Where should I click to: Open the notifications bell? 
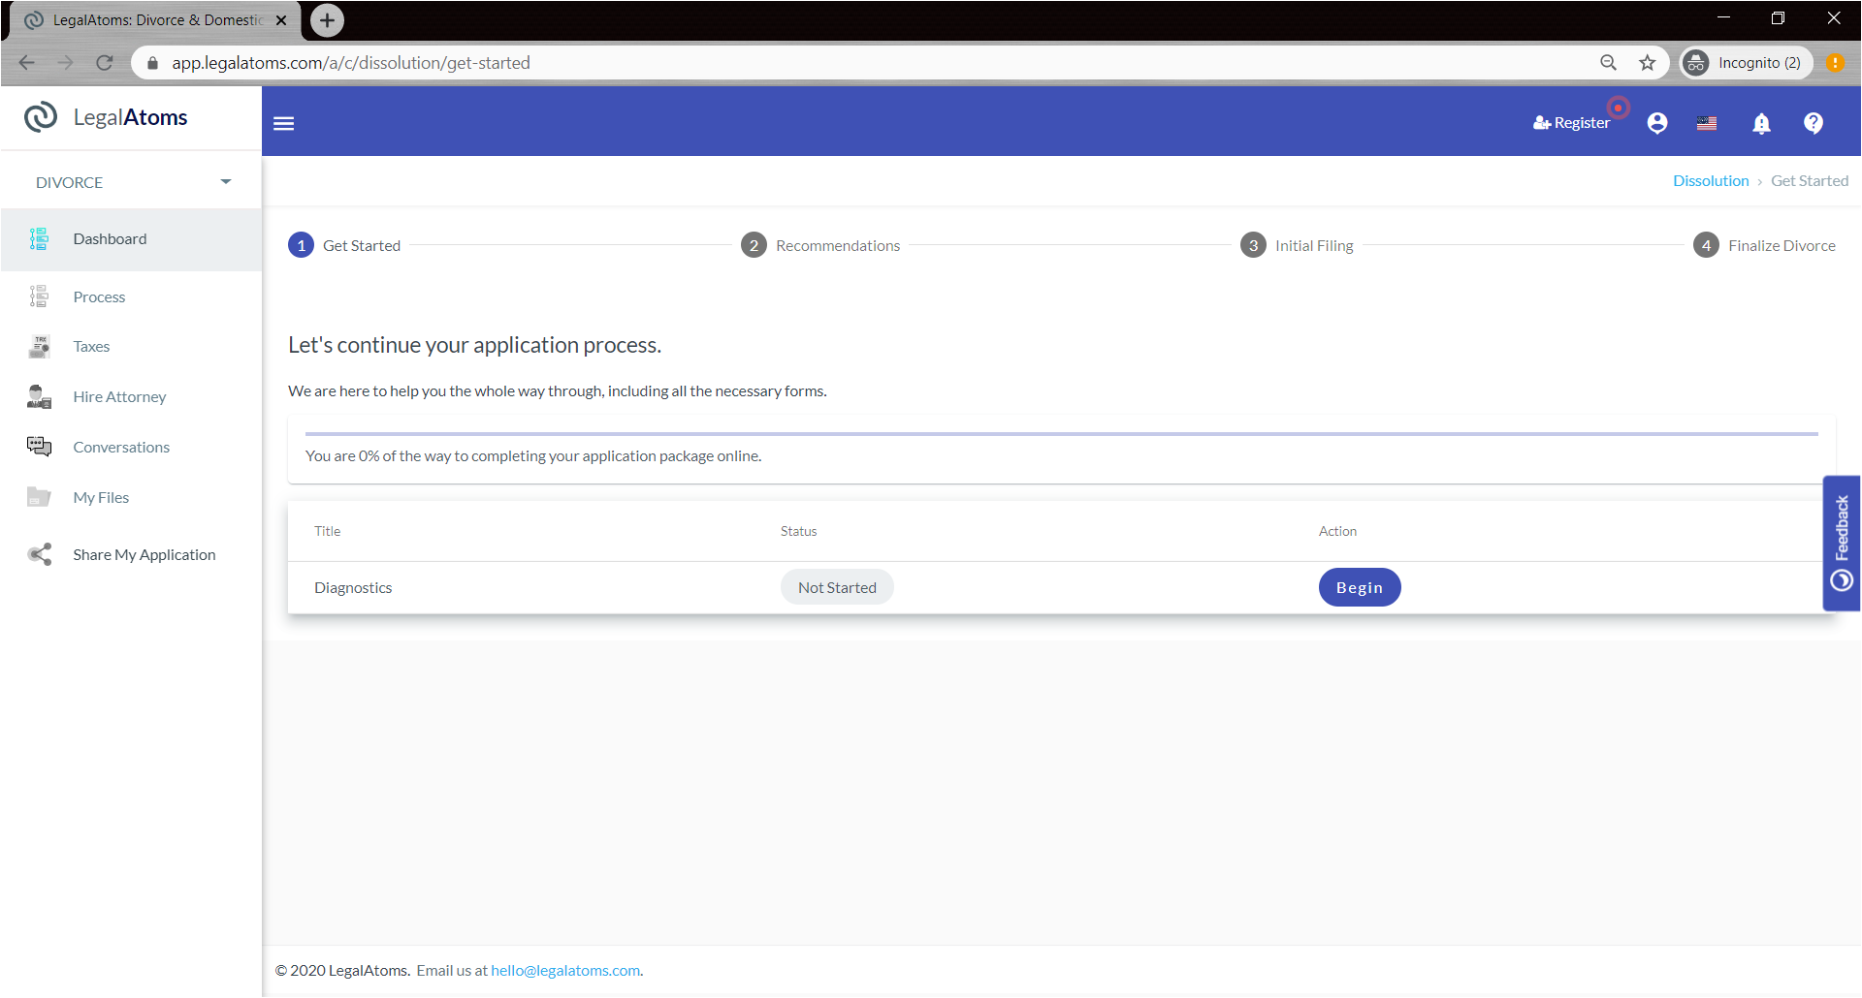pyautogui.click(x=1761, y=123)
